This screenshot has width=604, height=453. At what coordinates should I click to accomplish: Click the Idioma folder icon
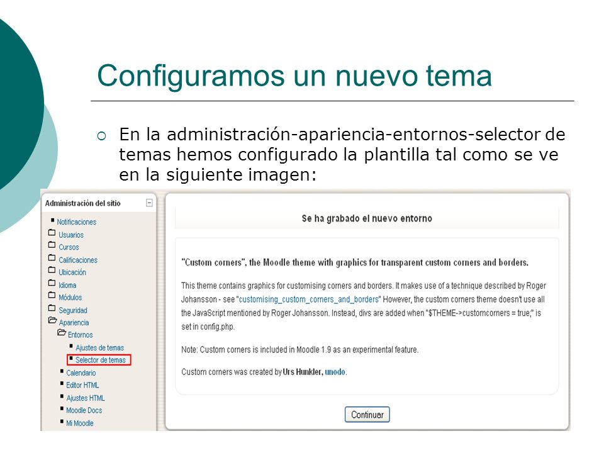point(52,282)
